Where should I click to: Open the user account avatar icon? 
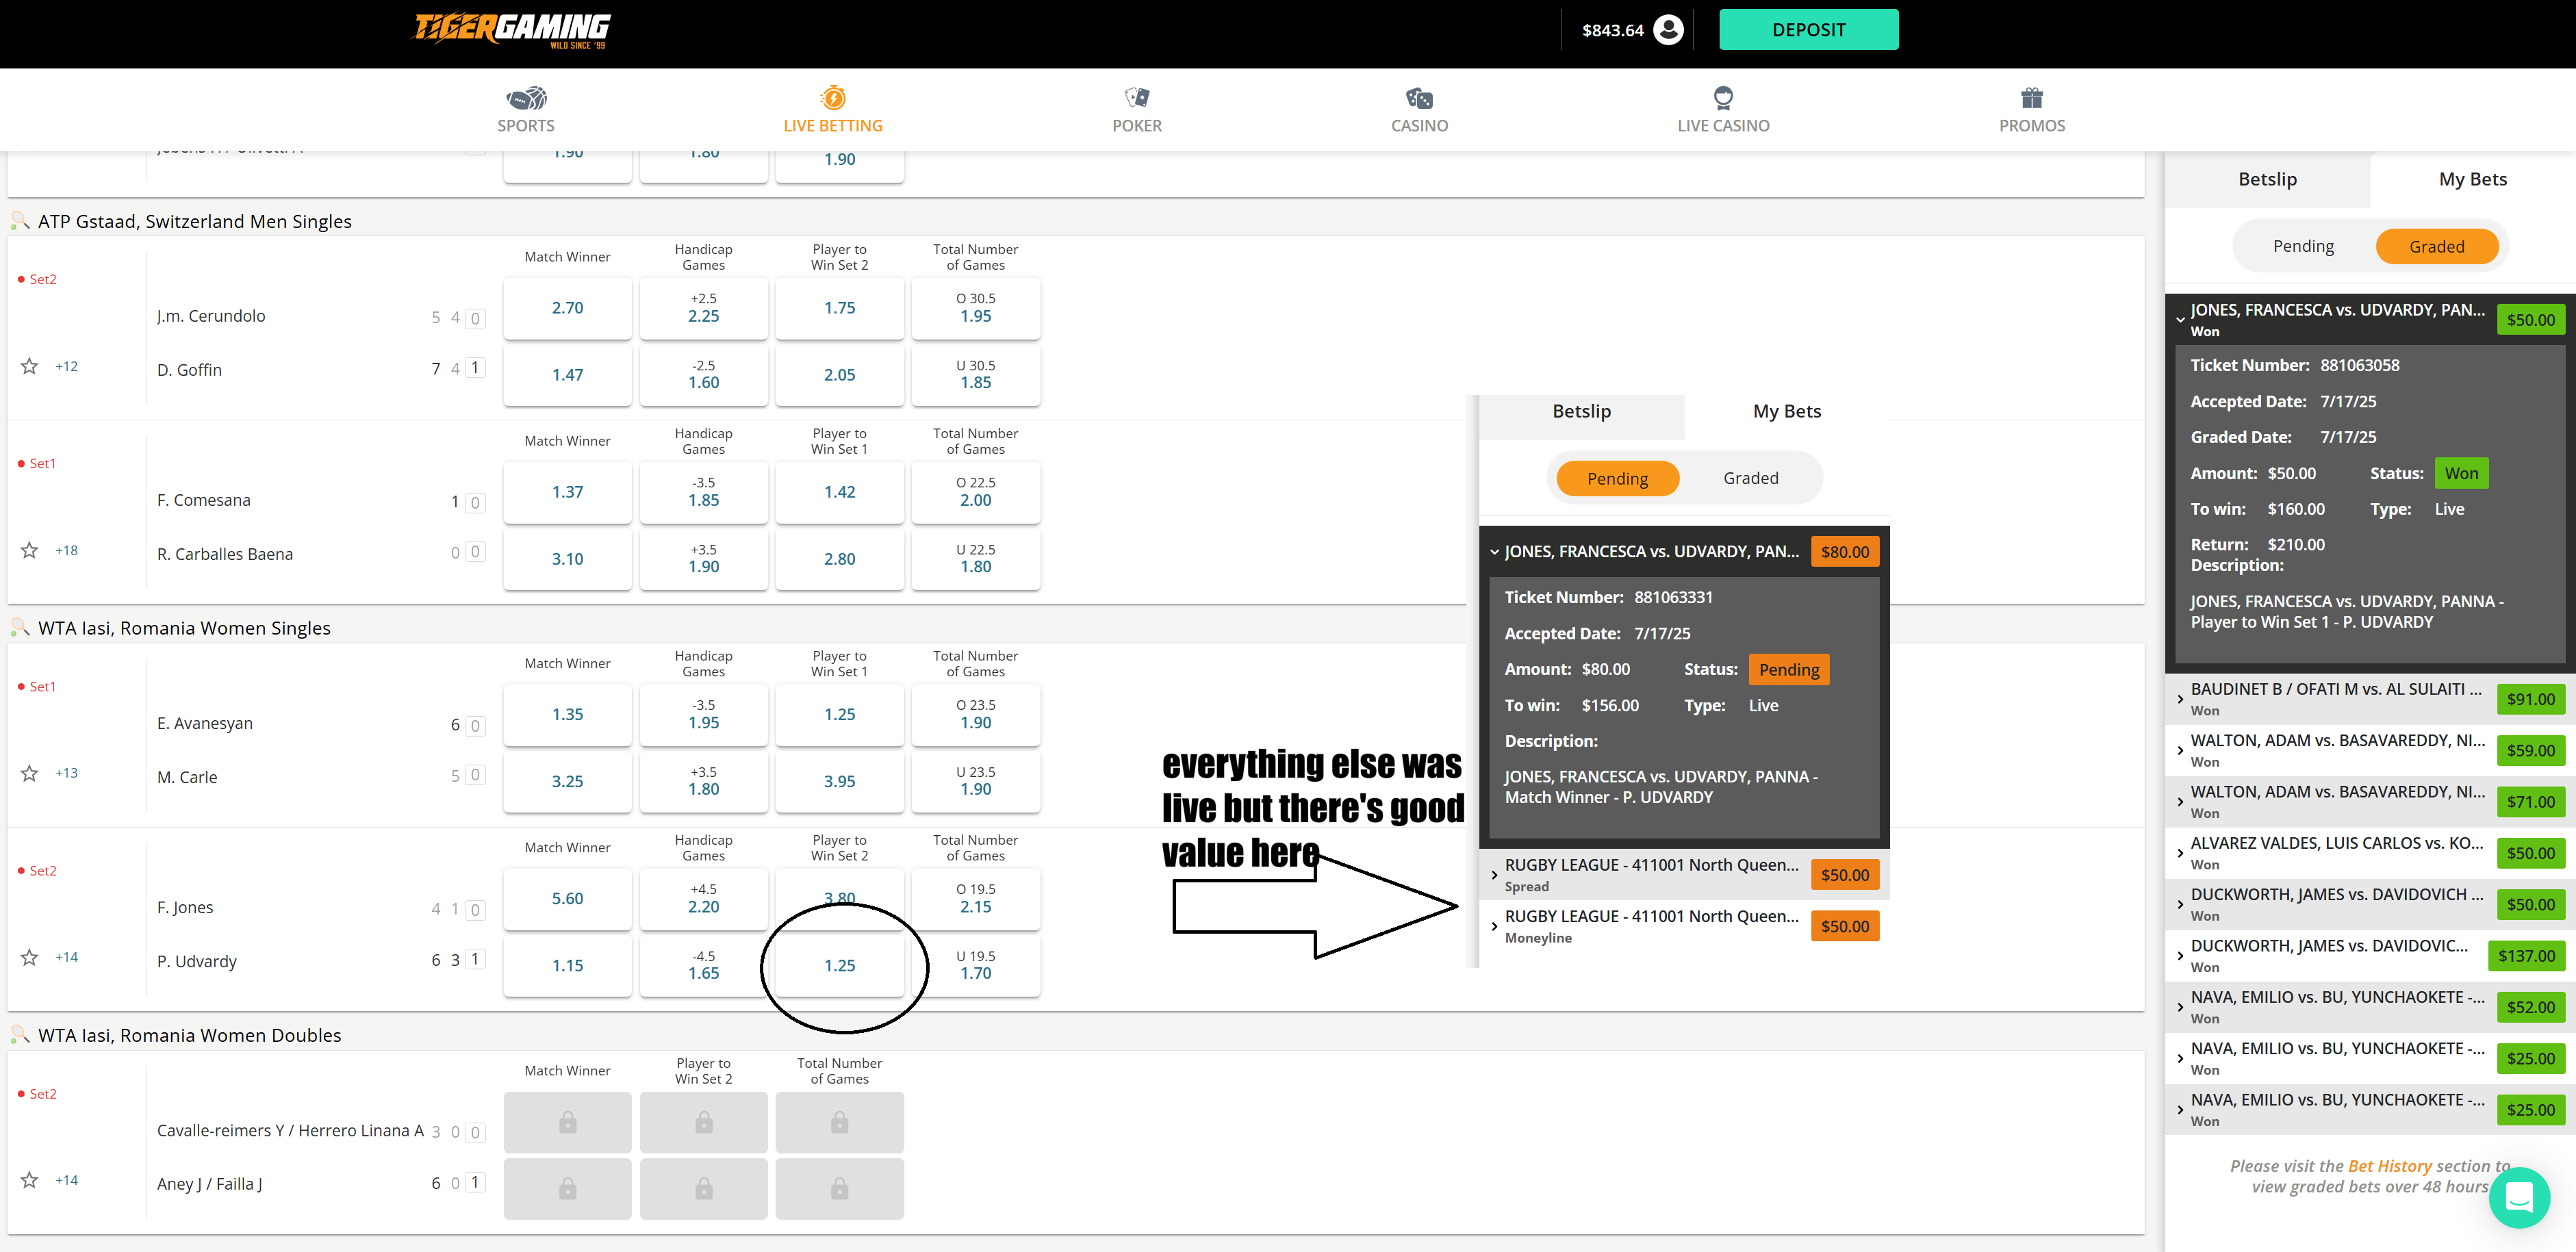point(1668,30)
